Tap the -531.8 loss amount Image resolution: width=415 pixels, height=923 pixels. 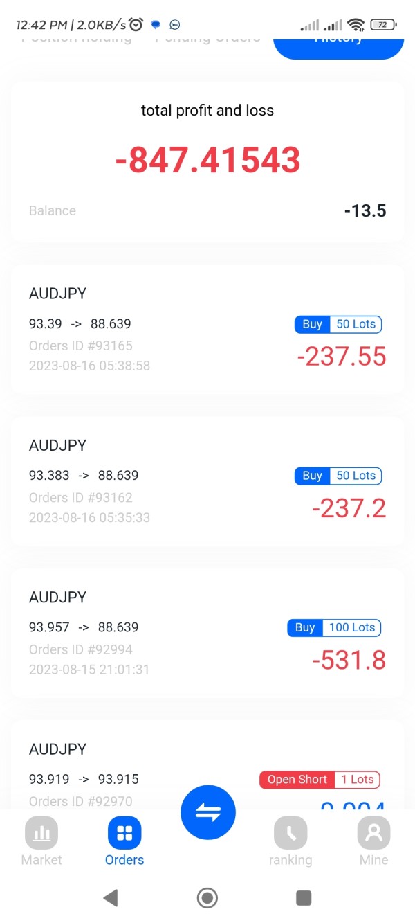click(349, 661)
